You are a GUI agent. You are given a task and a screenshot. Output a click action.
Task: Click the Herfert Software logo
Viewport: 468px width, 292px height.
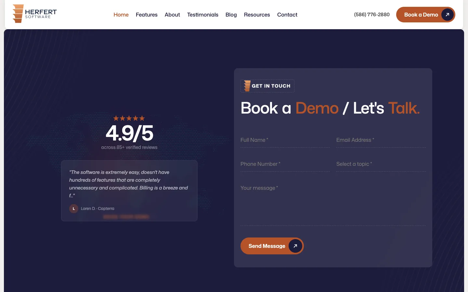(x=34, y=14)
